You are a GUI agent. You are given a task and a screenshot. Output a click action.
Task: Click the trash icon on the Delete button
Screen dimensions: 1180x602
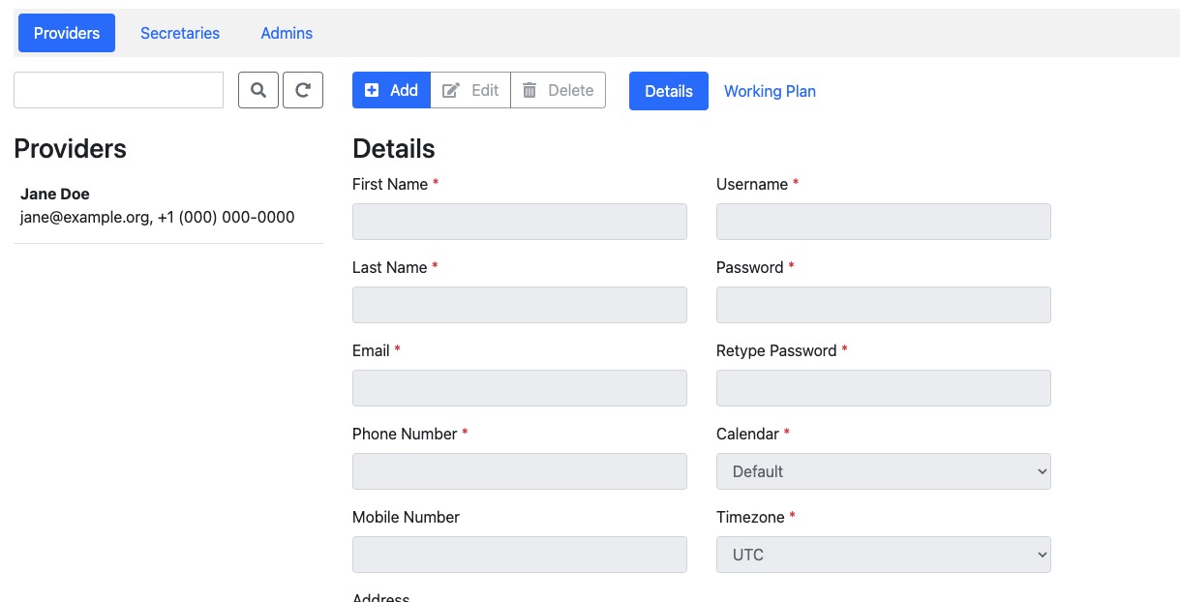point(529,89)
